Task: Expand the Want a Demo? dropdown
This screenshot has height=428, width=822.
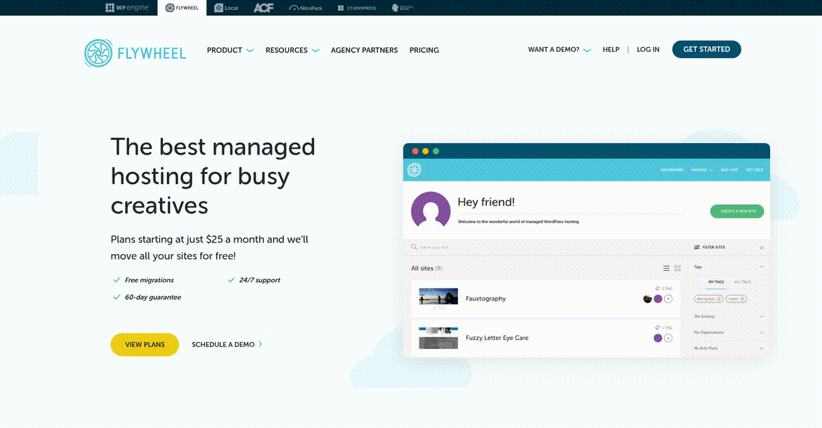Action: [559, 49]
